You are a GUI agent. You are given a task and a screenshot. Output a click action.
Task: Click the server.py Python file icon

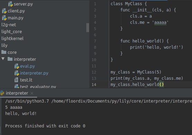10,4
